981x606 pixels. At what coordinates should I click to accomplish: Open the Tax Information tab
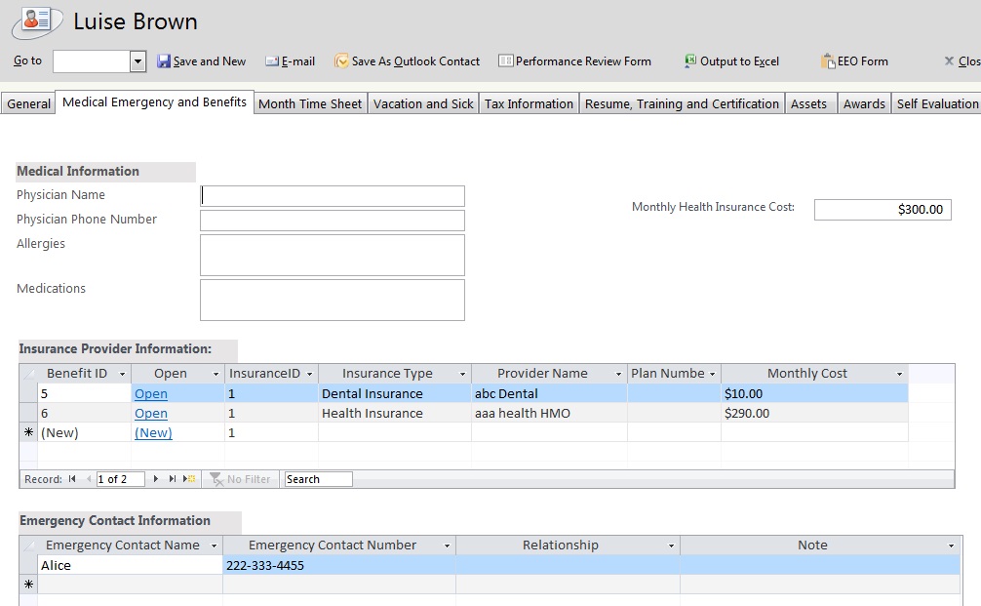coord(530,103)
